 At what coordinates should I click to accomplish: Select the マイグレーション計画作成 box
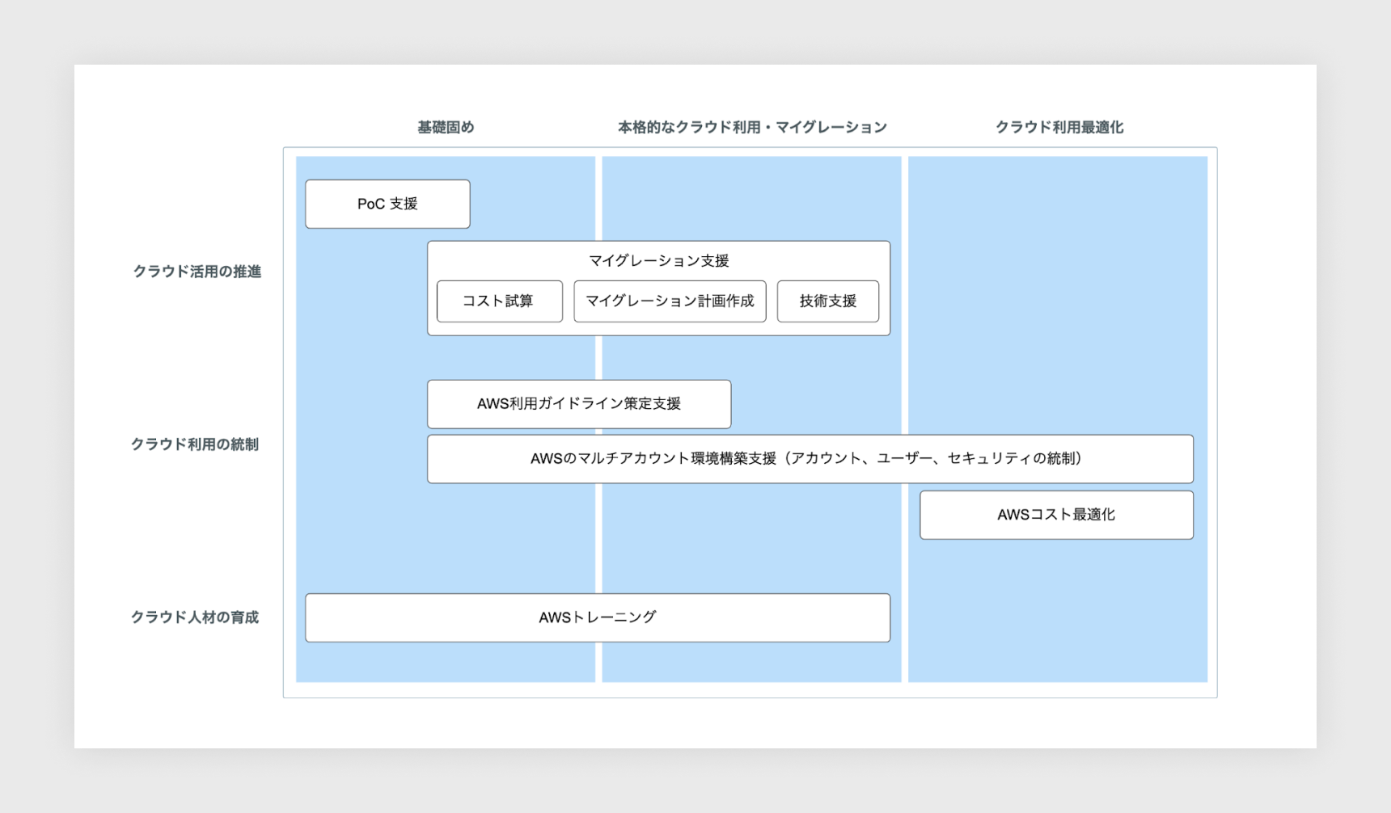(x=670, y=301)
